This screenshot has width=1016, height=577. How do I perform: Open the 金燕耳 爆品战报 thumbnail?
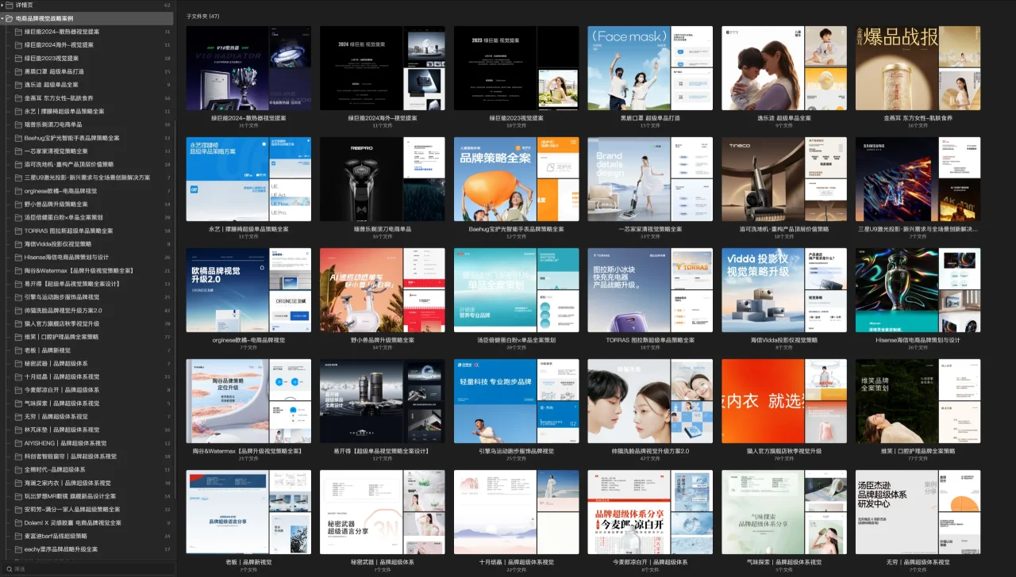click(918, 67)
